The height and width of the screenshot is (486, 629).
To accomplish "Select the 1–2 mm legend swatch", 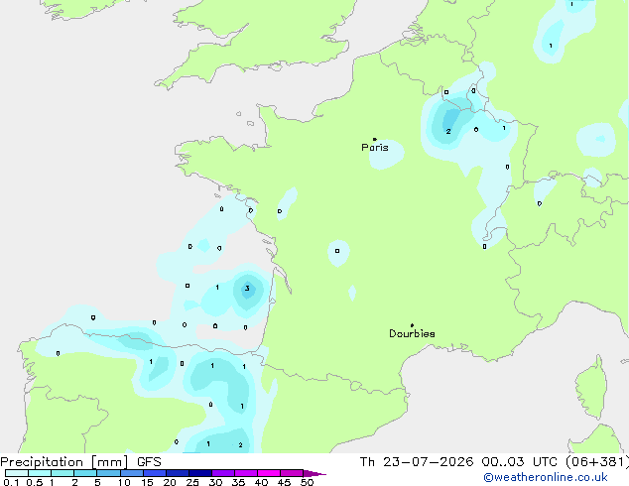I will (63, 473).
